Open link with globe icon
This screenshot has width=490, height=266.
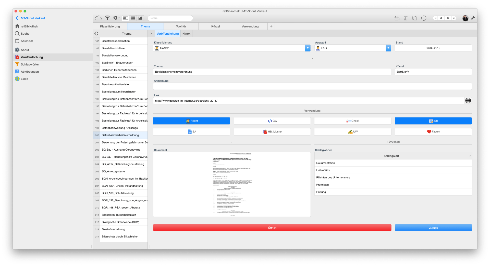pos(468,101)
